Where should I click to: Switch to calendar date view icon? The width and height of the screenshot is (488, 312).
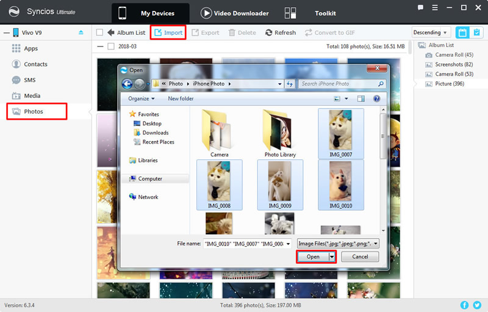click(462, 32)
